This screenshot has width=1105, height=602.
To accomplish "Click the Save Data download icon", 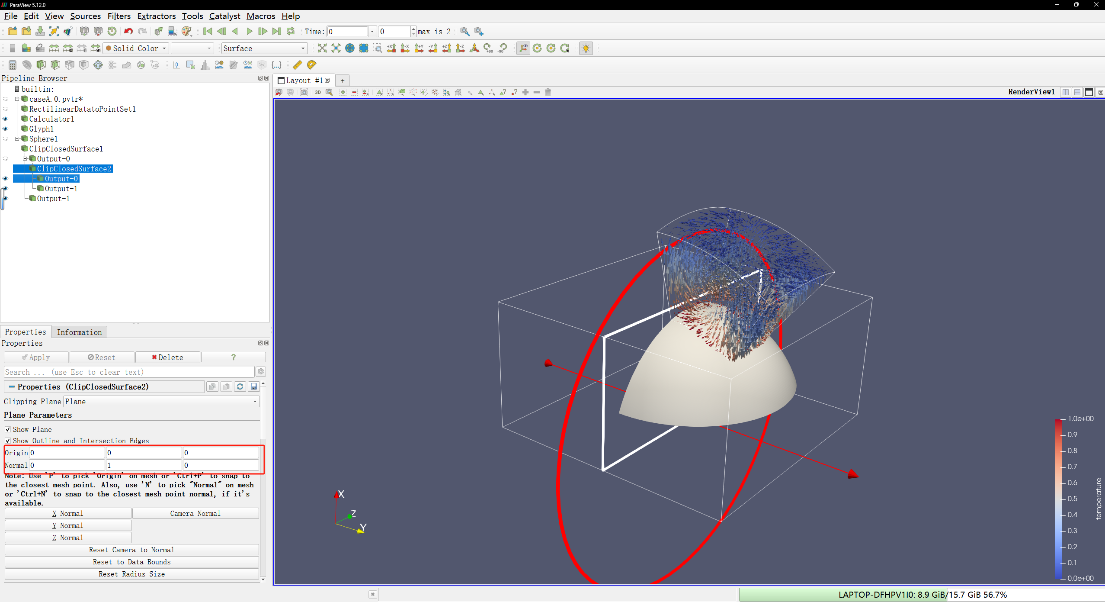I will click(40, 31).
